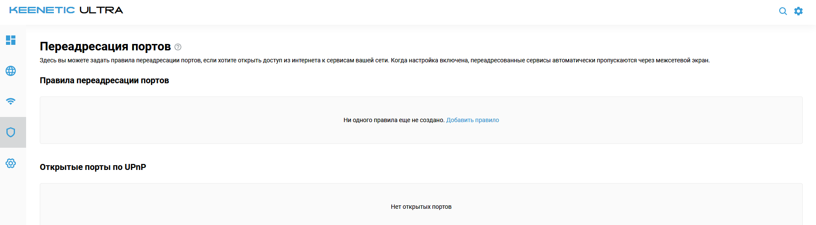Image resolution: width=816 pixels, height=225 pixels.
Task: Click the help question mark beside page title
Action: [x=178, y=47]
